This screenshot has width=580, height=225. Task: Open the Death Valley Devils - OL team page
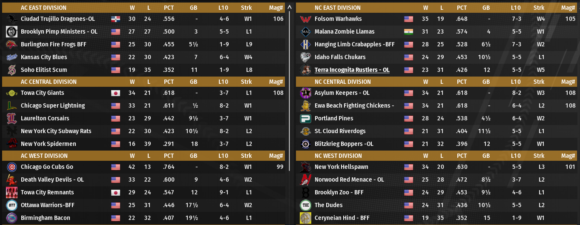click(52, 180)
